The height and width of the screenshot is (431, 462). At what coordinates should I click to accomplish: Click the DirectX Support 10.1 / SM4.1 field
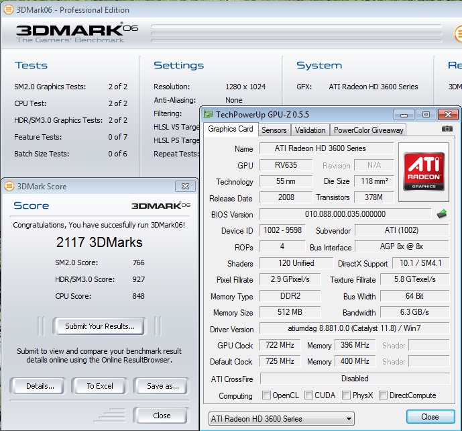(x=420, y=263)
